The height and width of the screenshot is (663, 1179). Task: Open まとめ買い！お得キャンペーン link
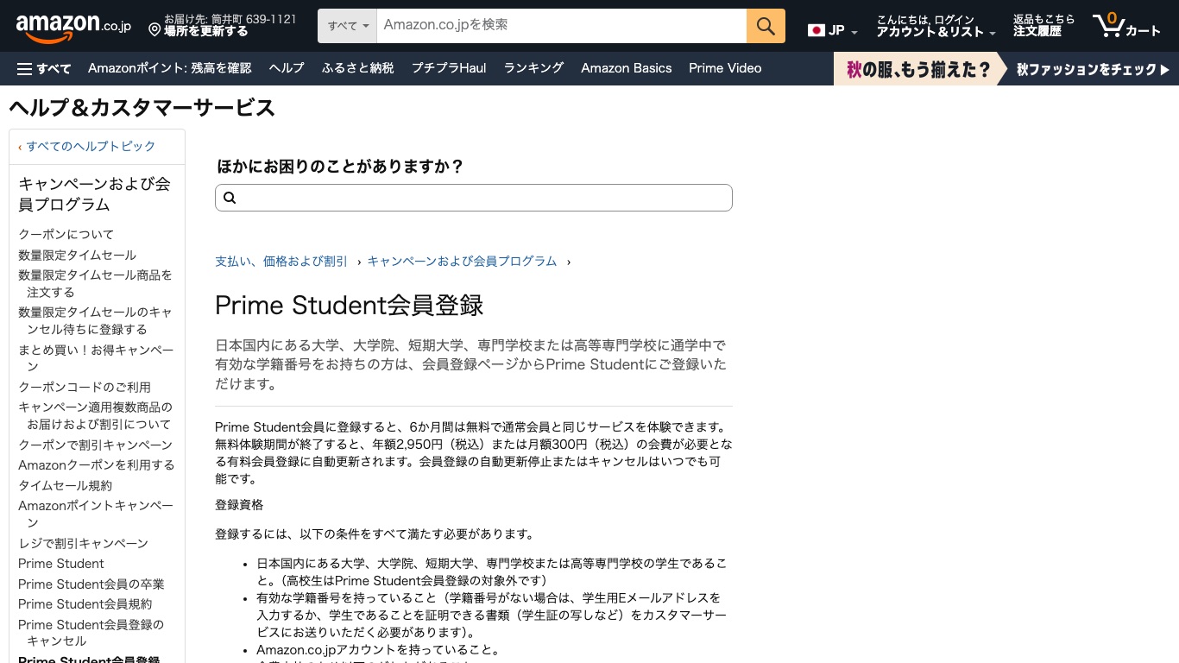[x=96, y=358]
